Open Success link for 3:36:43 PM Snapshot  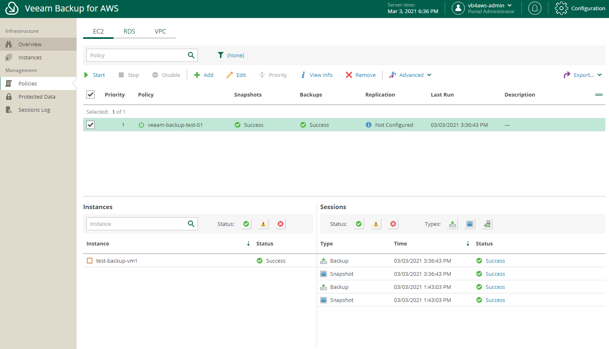[x=495, y=274]
